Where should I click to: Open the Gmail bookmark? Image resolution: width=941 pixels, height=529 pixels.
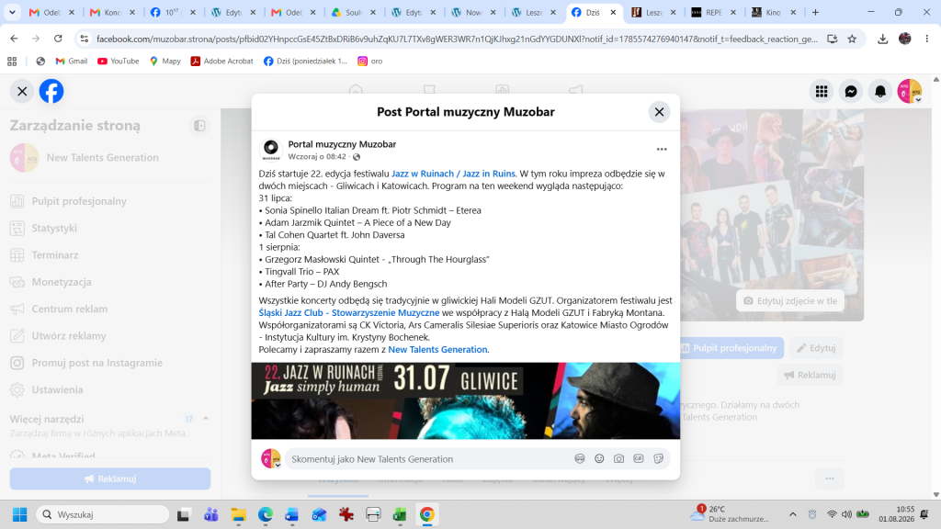(72, 62)
